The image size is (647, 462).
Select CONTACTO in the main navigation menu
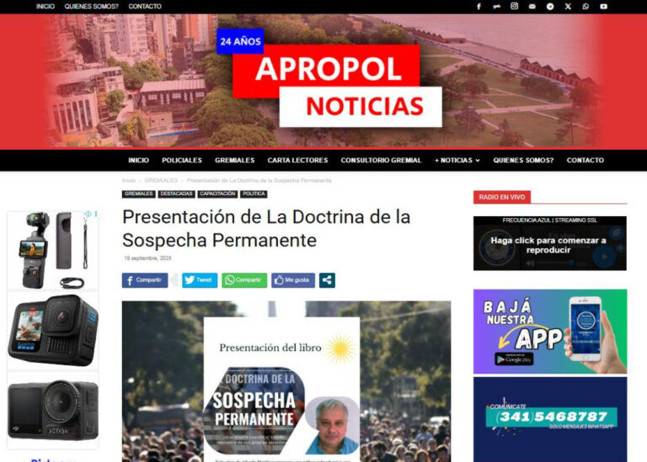[x=586, y=161]
